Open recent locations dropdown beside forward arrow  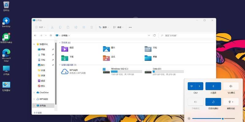(46, 35)
